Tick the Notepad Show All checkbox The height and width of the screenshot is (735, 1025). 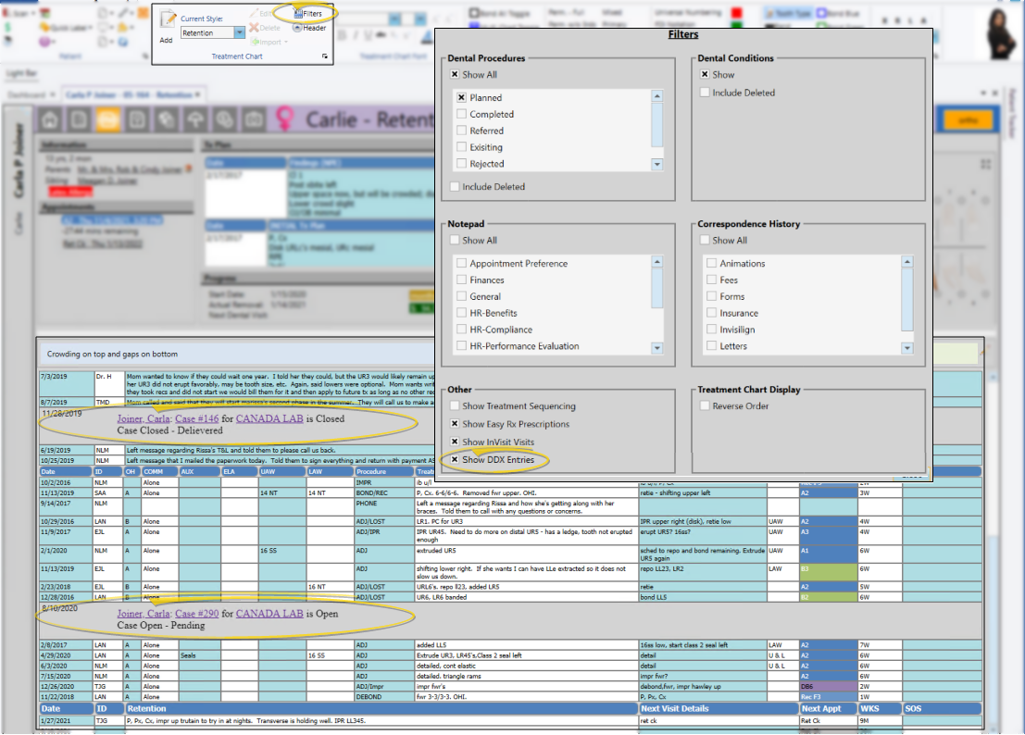[455, 240]
